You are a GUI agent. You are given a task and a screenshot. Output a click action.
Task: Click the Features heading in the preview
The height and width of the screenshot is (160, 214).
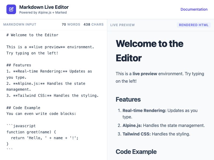pyautogui.click(x=128, y=99)
